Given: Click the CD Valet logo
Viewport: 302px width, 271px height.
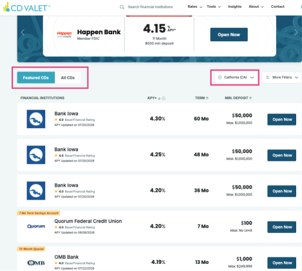Looking at the screenshot, I should point(26,7).
